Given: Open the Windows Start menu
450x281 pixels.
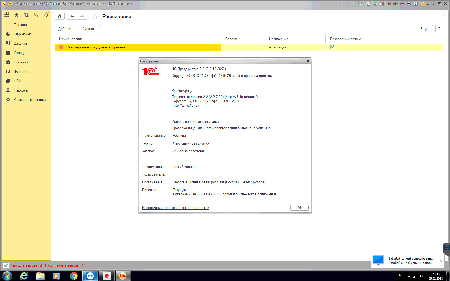Looking at the screenshot, I should (7, 276).
